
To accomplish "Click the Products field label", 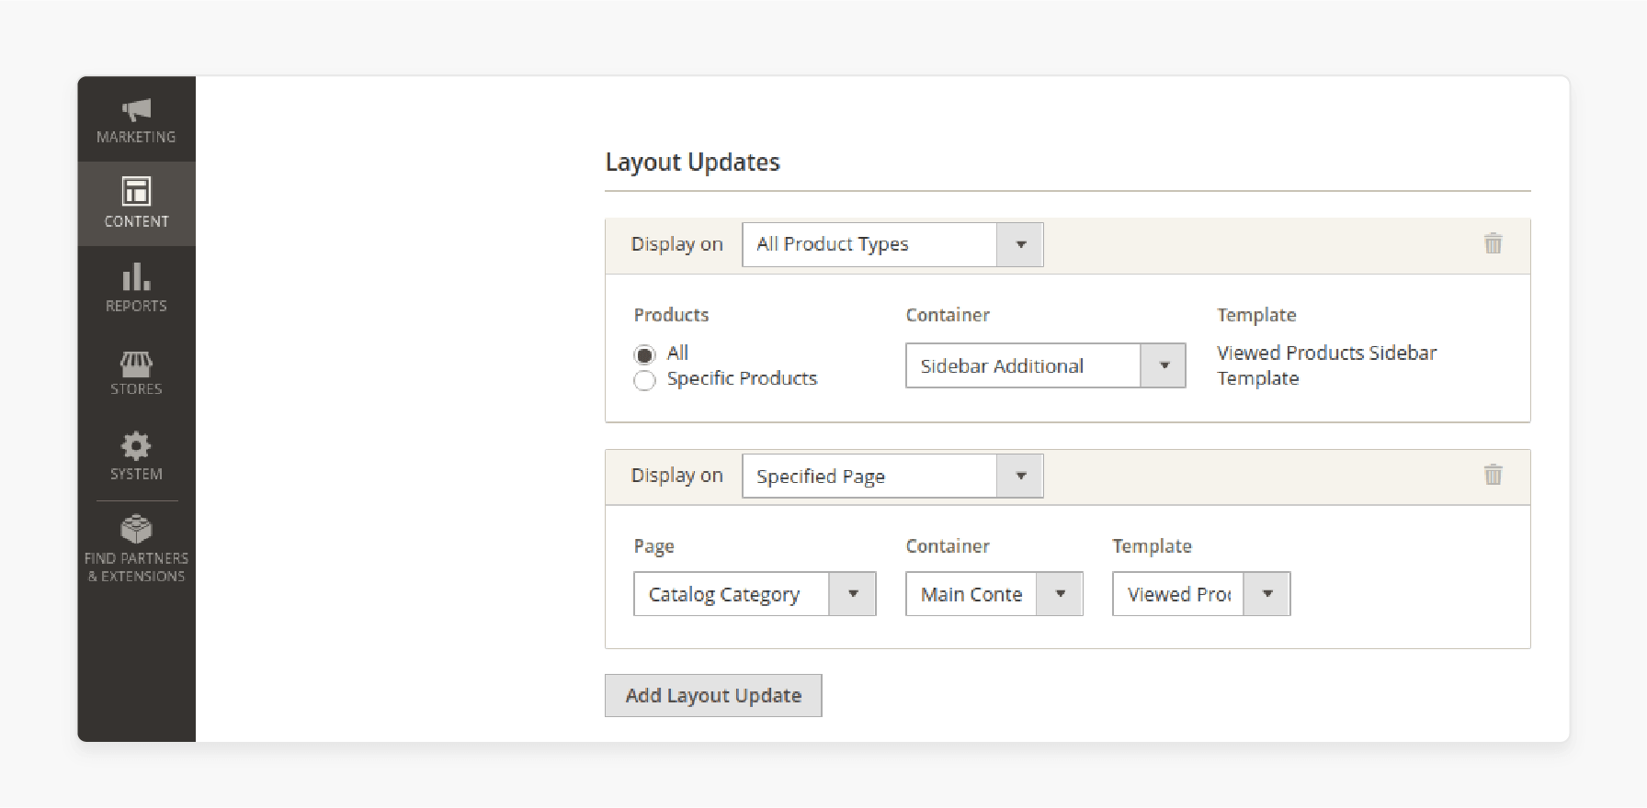I will pyautogui.click(x=671, y=315).
